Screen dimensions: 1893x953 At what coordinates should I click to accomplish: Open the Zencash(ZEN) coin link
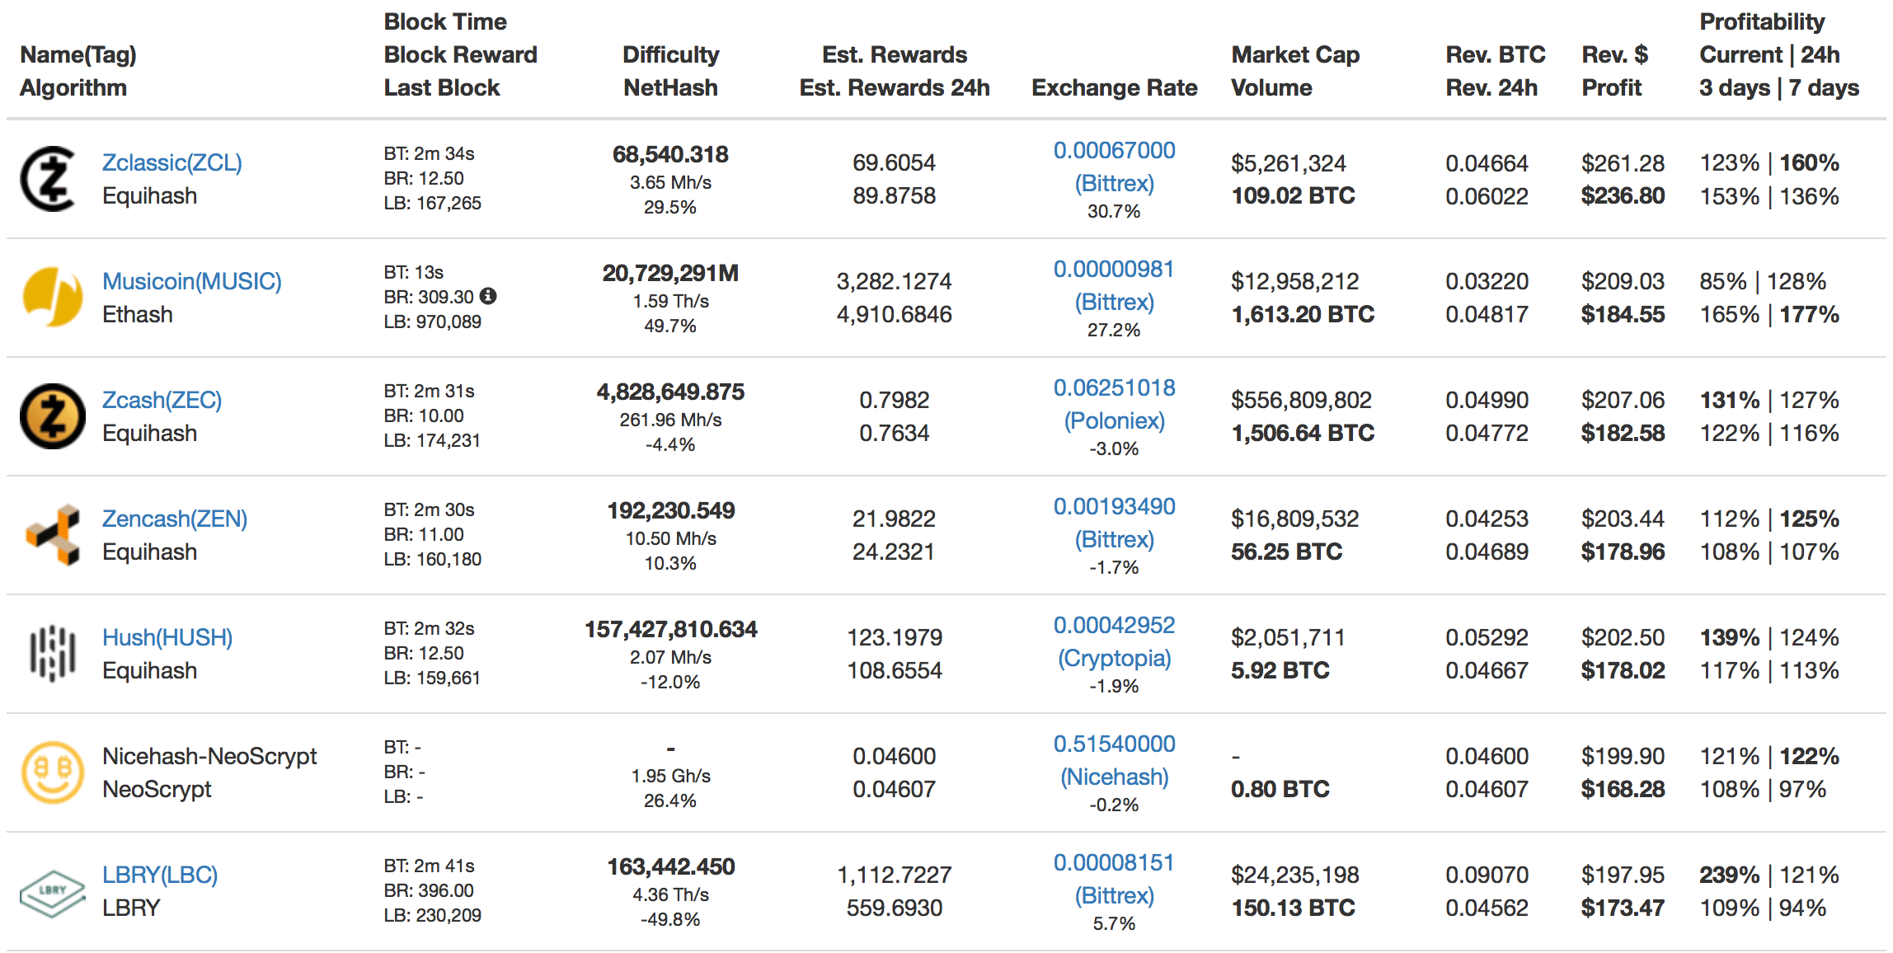tap(174, 519)
